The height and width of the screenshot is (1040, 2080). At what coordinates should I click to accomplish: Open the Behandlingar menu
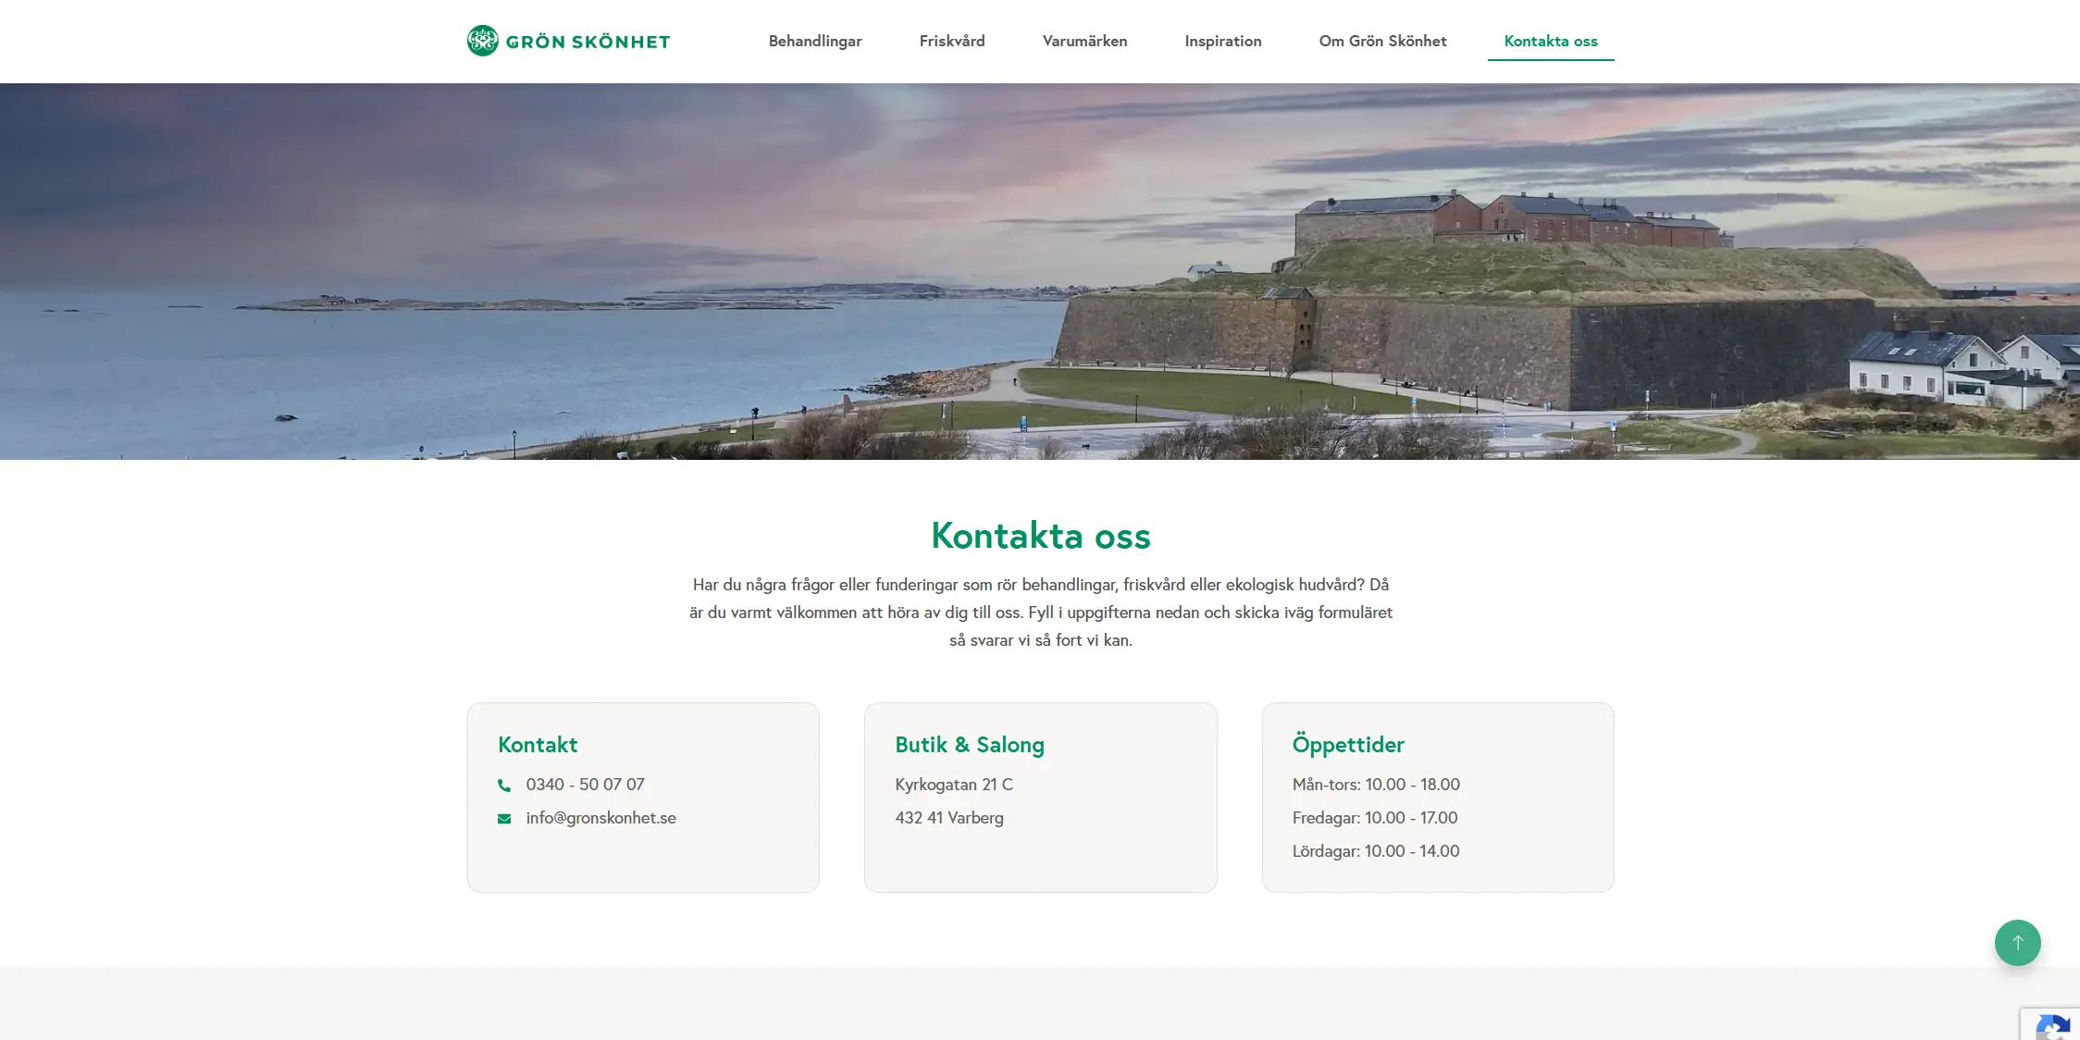tap(815, 41)
